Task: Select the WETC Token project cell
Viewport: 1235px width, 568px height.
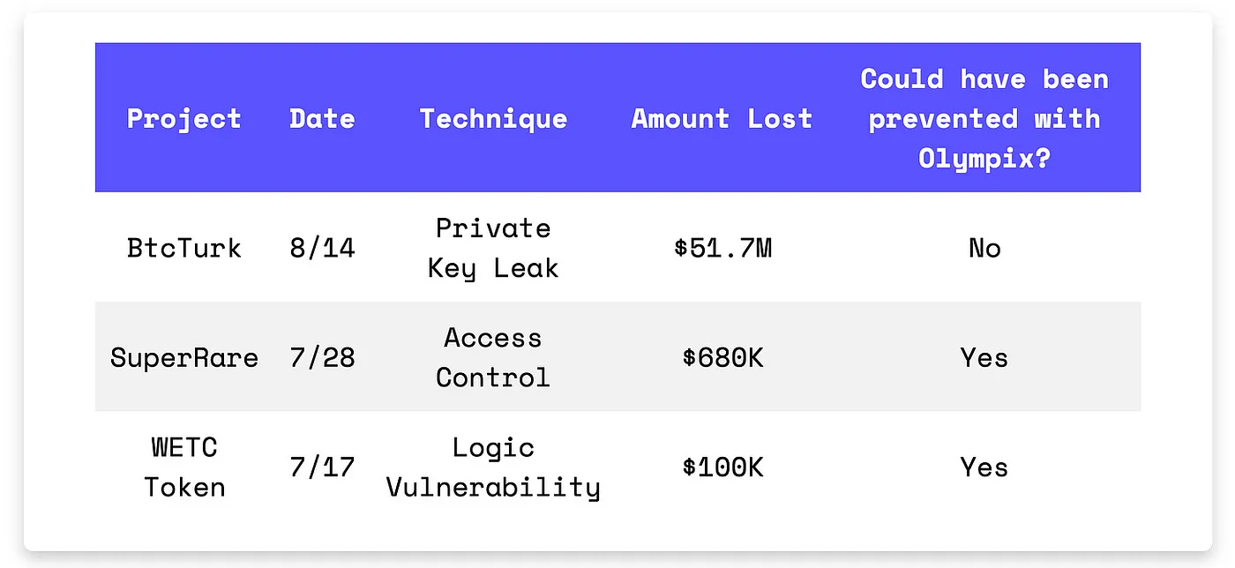Action: pyautogui.click(x=183, y=467)
